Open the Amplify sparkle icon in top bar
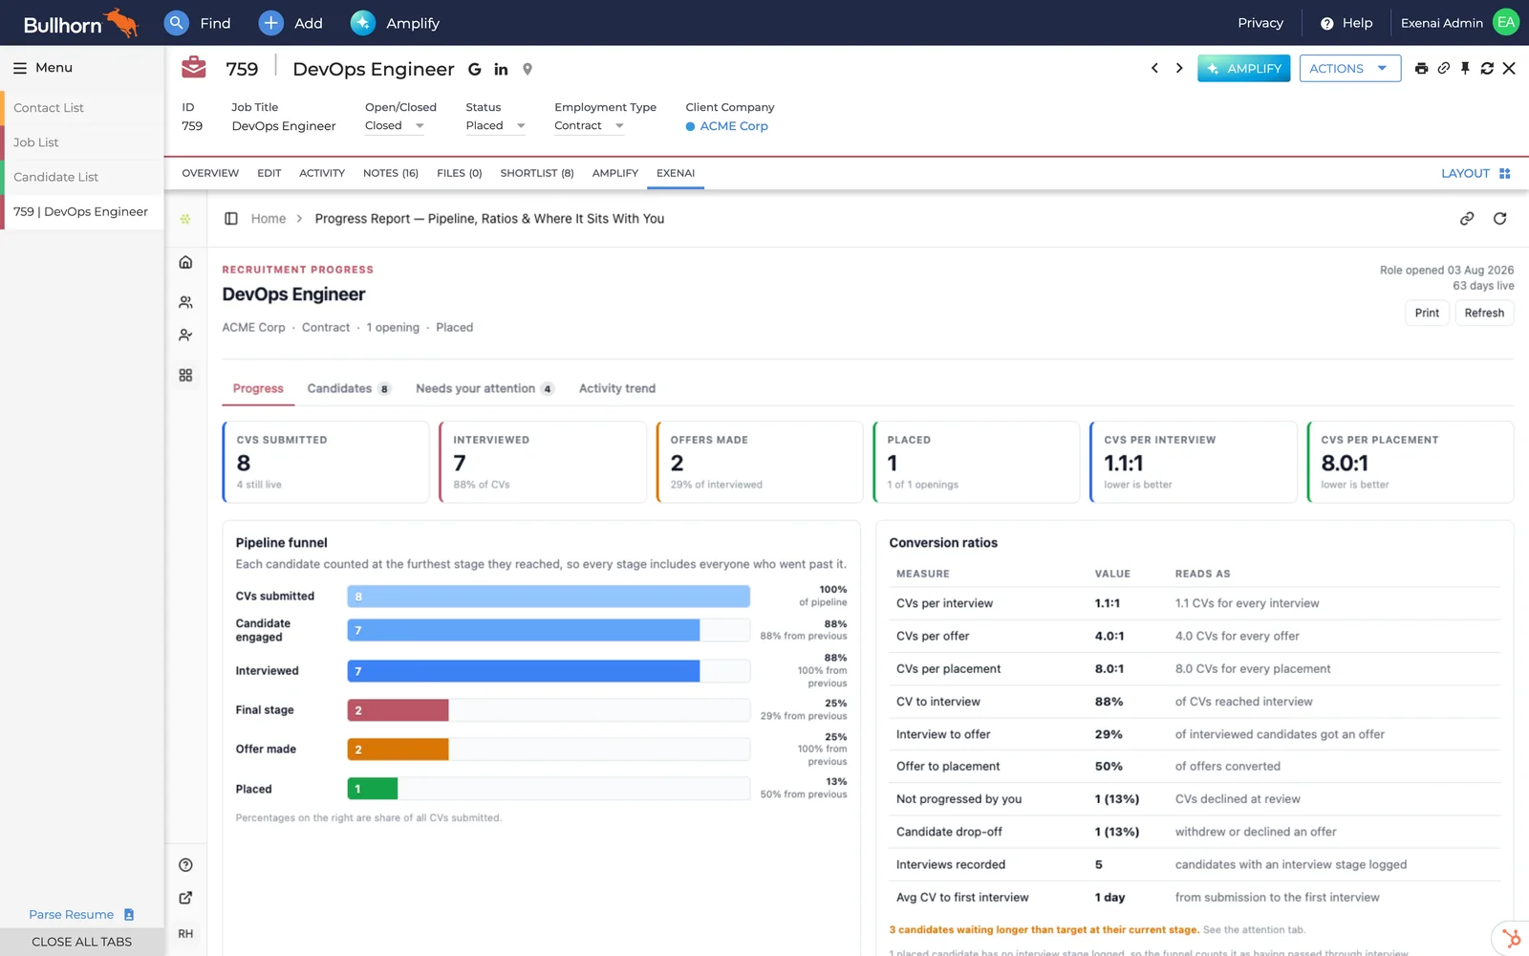 point(363,23)
